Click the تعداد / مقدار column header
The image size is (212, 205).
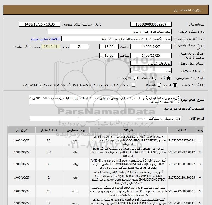click(49, 130)
